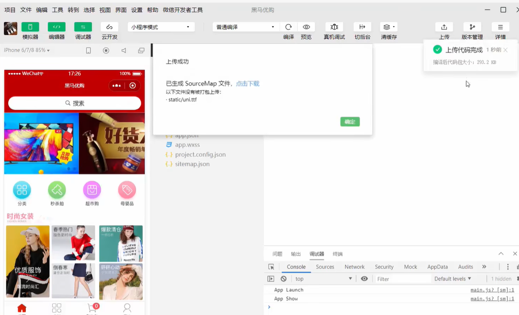Tap the 秒杀拍 flash sale icon
This screenshot has width=519, height=315.
click(x=57, y=190)
